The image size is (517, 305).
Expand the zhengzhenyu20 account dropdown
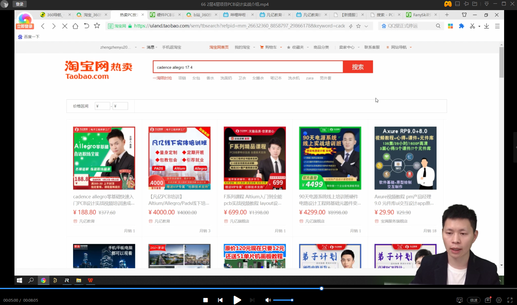click(x=136, y=47)
